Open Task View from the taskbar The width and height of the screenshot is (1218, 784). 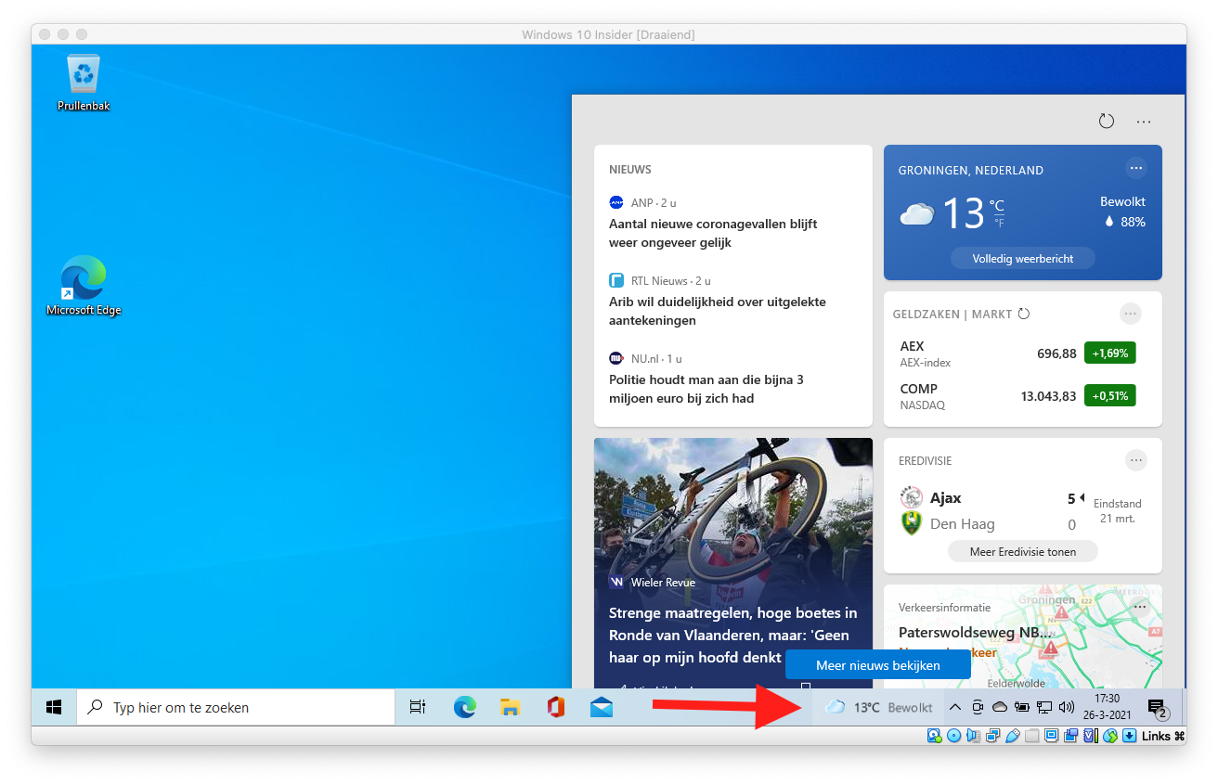[418, 707]
